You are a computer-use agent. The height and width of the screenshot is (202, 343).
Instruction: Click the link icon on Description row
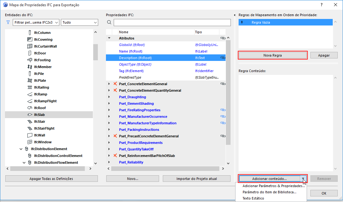pyautogui.click(x=223, y=58)
